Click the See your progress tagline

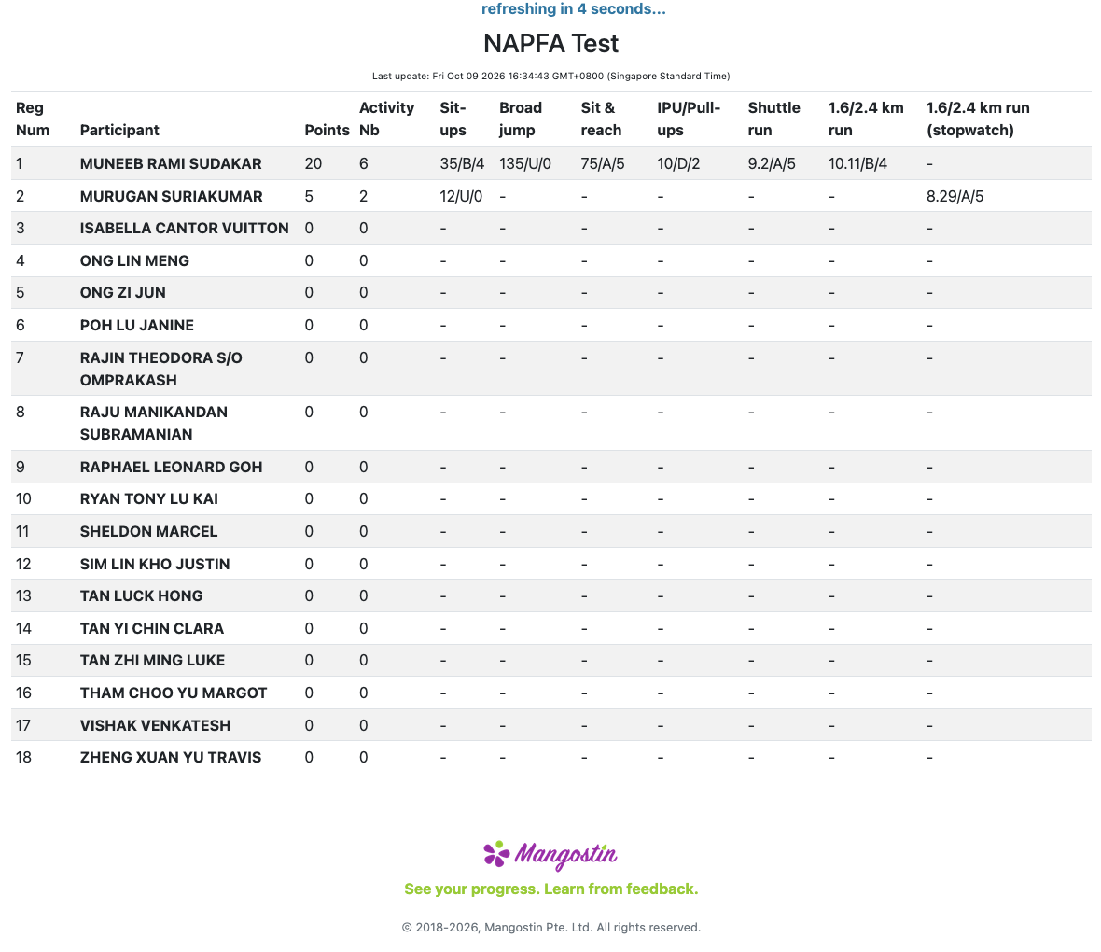(551, 889)
